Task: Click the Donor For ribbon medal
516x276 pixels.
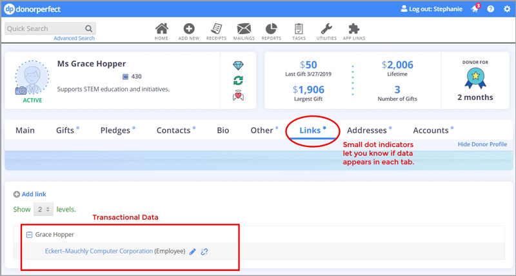Action: point(475,78)
